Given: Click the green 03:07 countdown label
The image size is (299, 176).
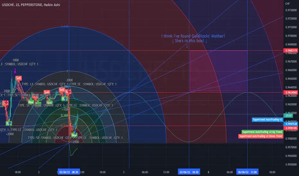Looking at the screenshot, I should pos(288,115).
